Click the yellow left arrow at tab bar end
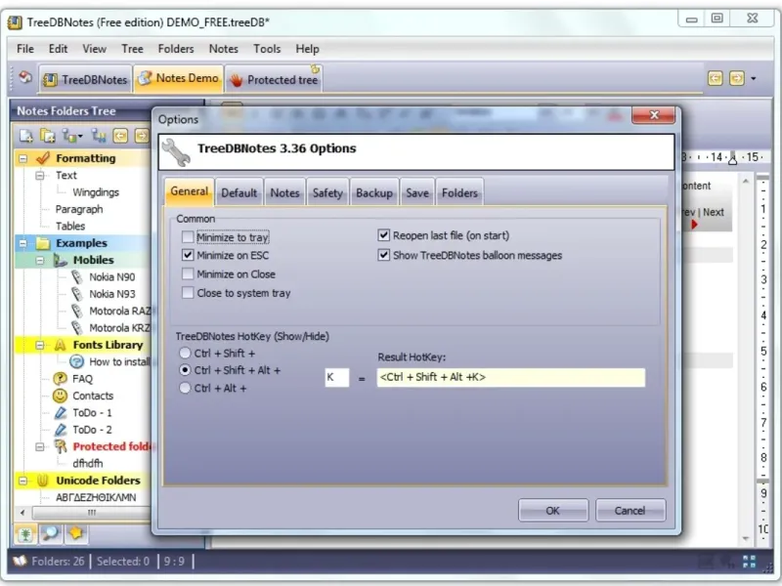Viewport: 782px width, 586px height. pyautogui.click(x=716, y=78)
